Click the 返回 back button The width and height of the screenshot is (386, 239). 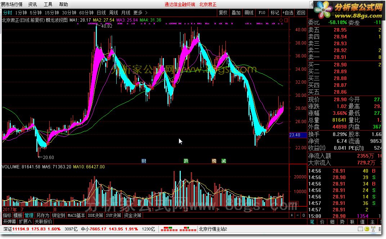[301, 13]
